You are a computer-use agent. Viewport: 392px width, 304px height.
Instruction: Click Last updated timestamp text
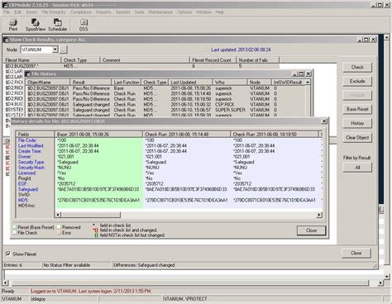241,50
